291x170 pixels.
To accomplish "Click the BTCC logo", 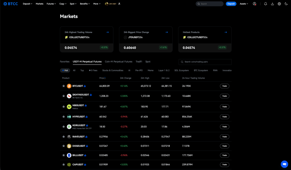I will click(x=11, y=4).
